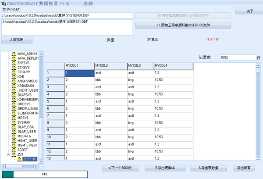This screenshot has height=179, width=263.
Task: Click the 14% progress bar
Action: pyautogui.click(x=45, y=174)
